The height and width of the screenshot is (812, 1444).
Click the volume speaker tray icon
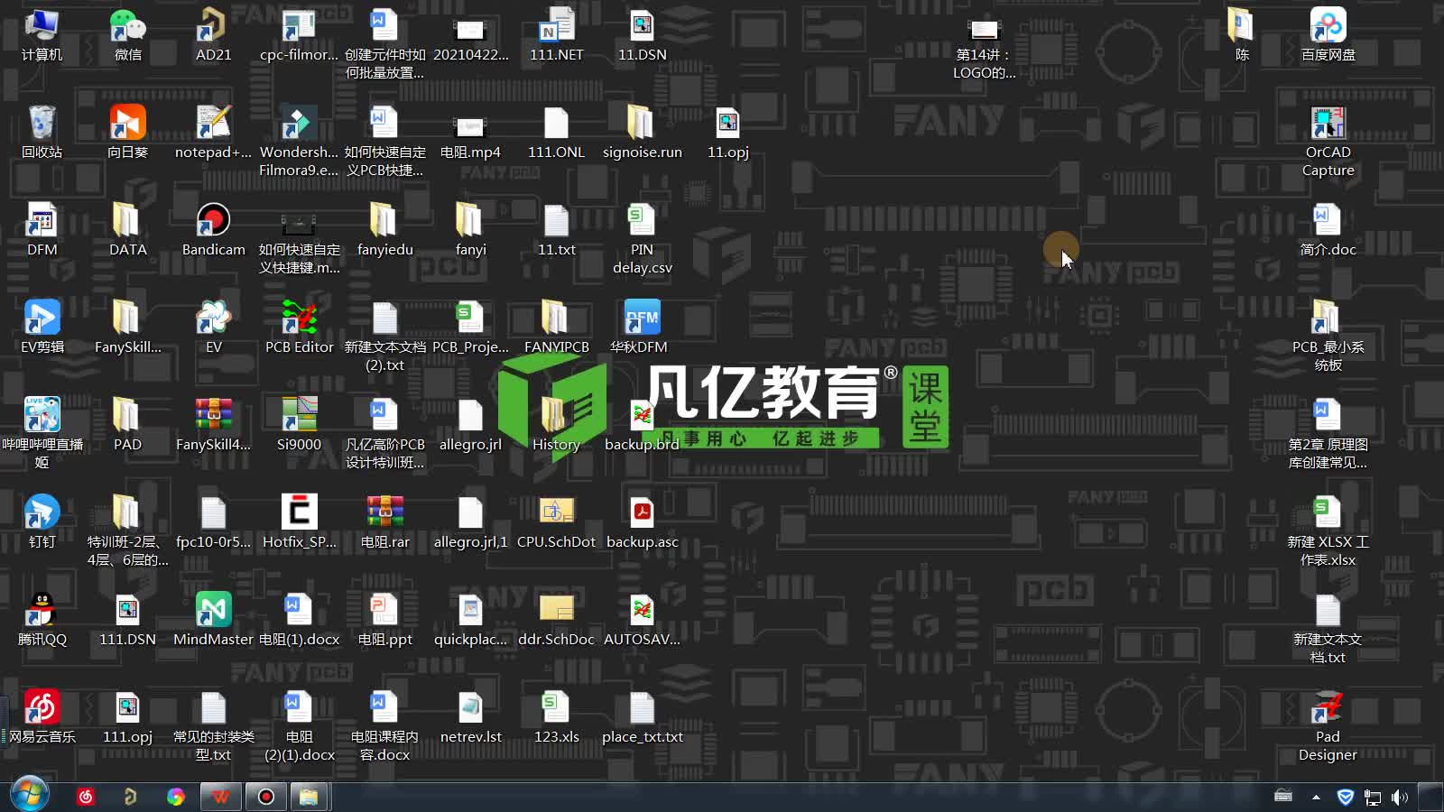1400,797
